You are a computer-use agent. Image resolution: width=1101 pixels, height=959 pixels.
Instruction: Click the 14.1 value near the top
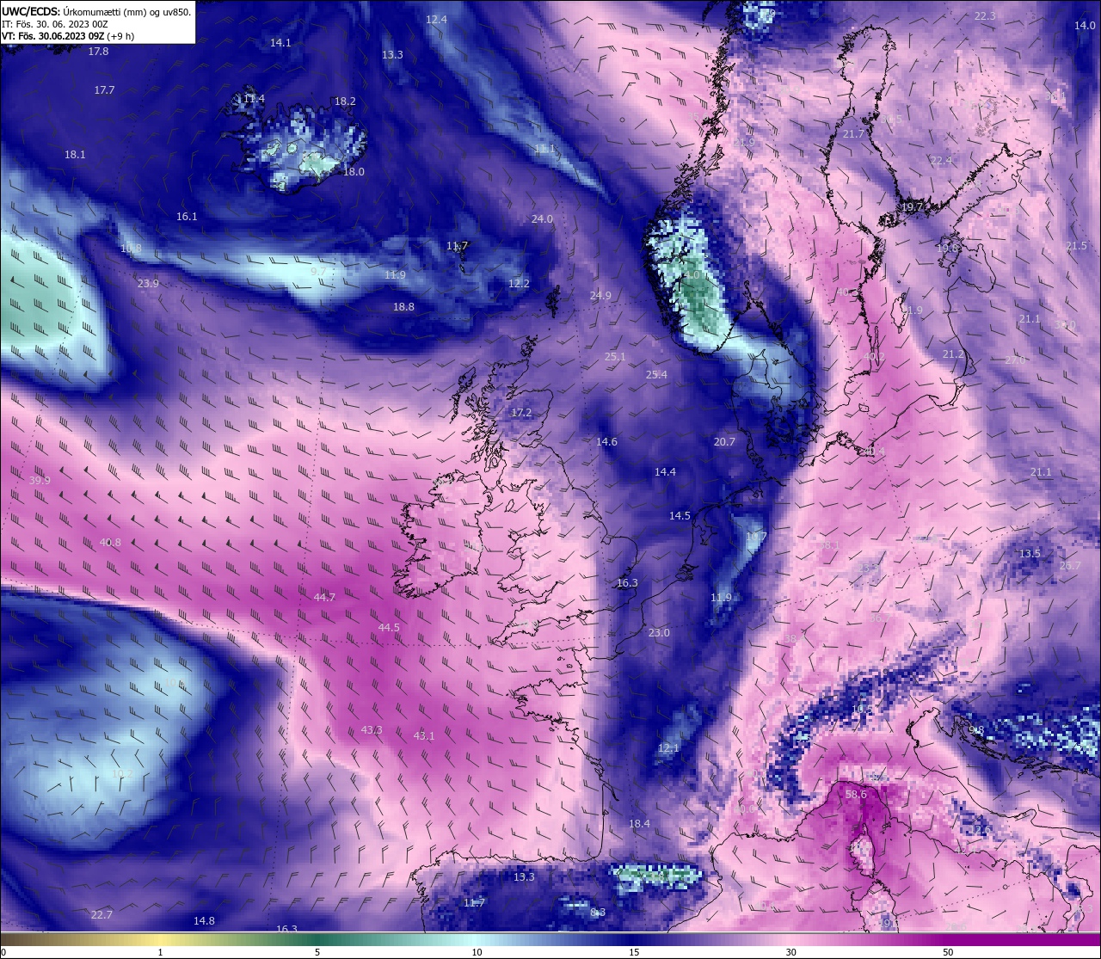coord(280,43)
